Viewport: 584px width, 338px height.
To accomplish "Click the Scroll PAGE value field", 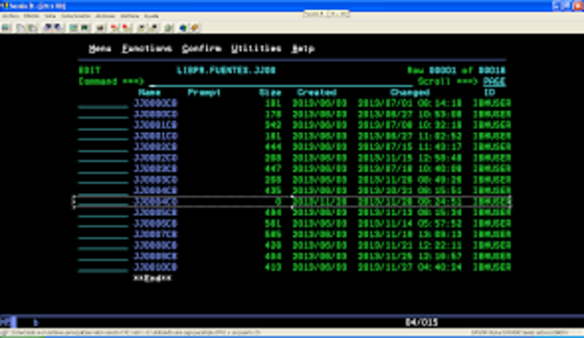I will point(495,81).
